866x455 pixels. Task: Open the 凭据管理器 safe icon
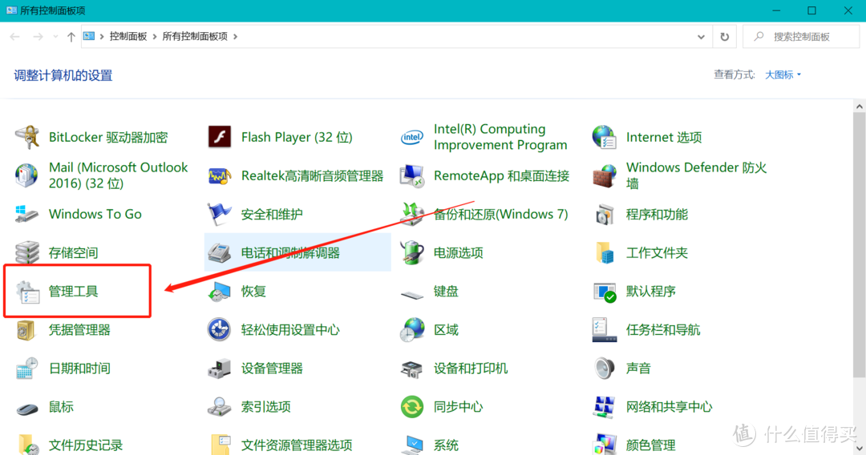[x=27, y=330]
